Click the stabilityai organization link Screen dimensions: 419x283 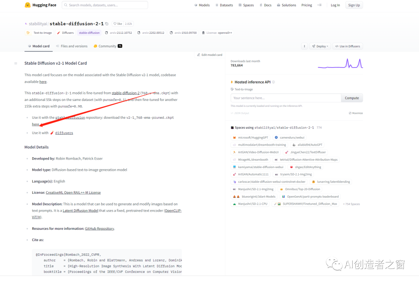click(x=38, y=24)
